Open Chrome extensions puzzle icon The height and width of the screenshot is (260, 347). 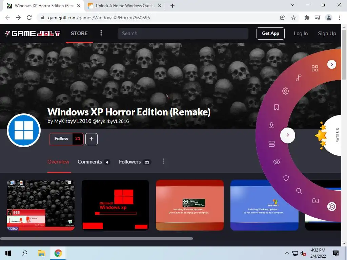[x=307, y=18]
